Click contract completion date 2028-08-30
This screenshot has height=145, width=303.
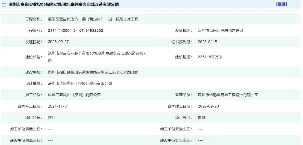point(208,106)
